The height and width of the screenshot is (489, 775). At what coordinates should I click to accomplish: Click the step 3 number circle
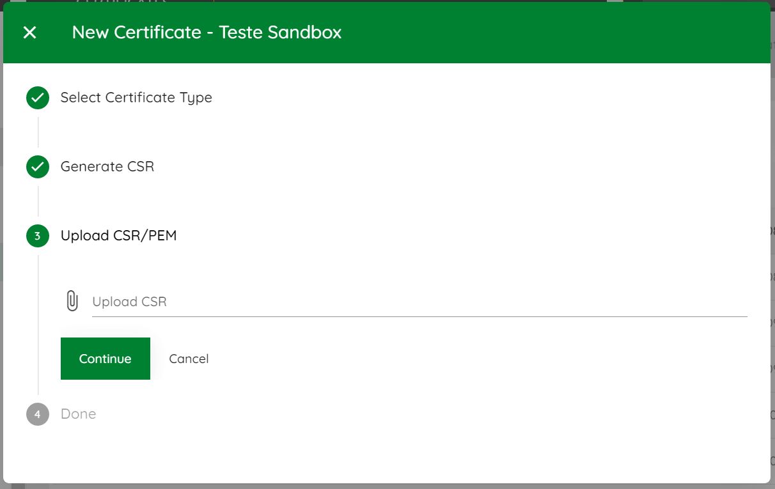click(38, 236)
